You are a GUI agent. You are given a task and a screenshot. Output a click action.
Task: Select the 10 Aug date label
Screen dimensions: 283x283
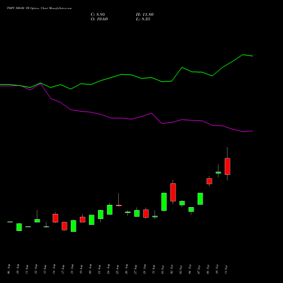(18, 269)
